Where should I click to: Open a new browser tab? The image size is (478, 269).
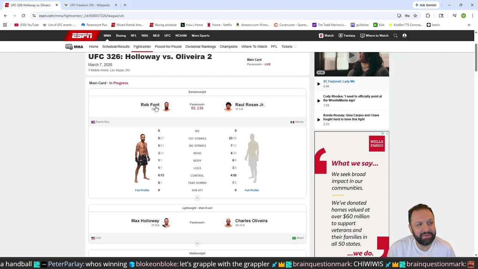click(125, 5)
